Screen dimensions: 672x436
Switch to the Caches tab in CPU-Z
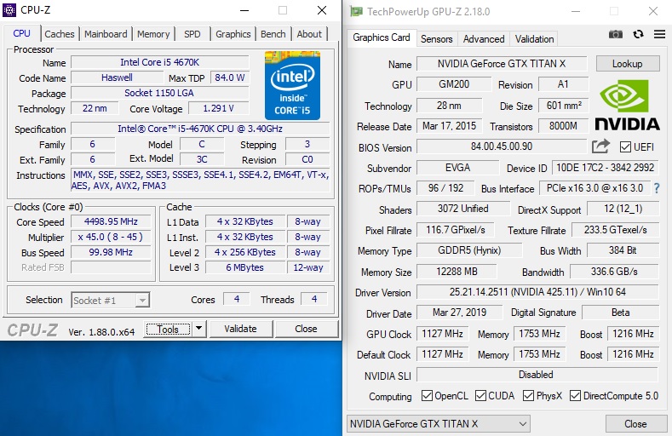60,34
